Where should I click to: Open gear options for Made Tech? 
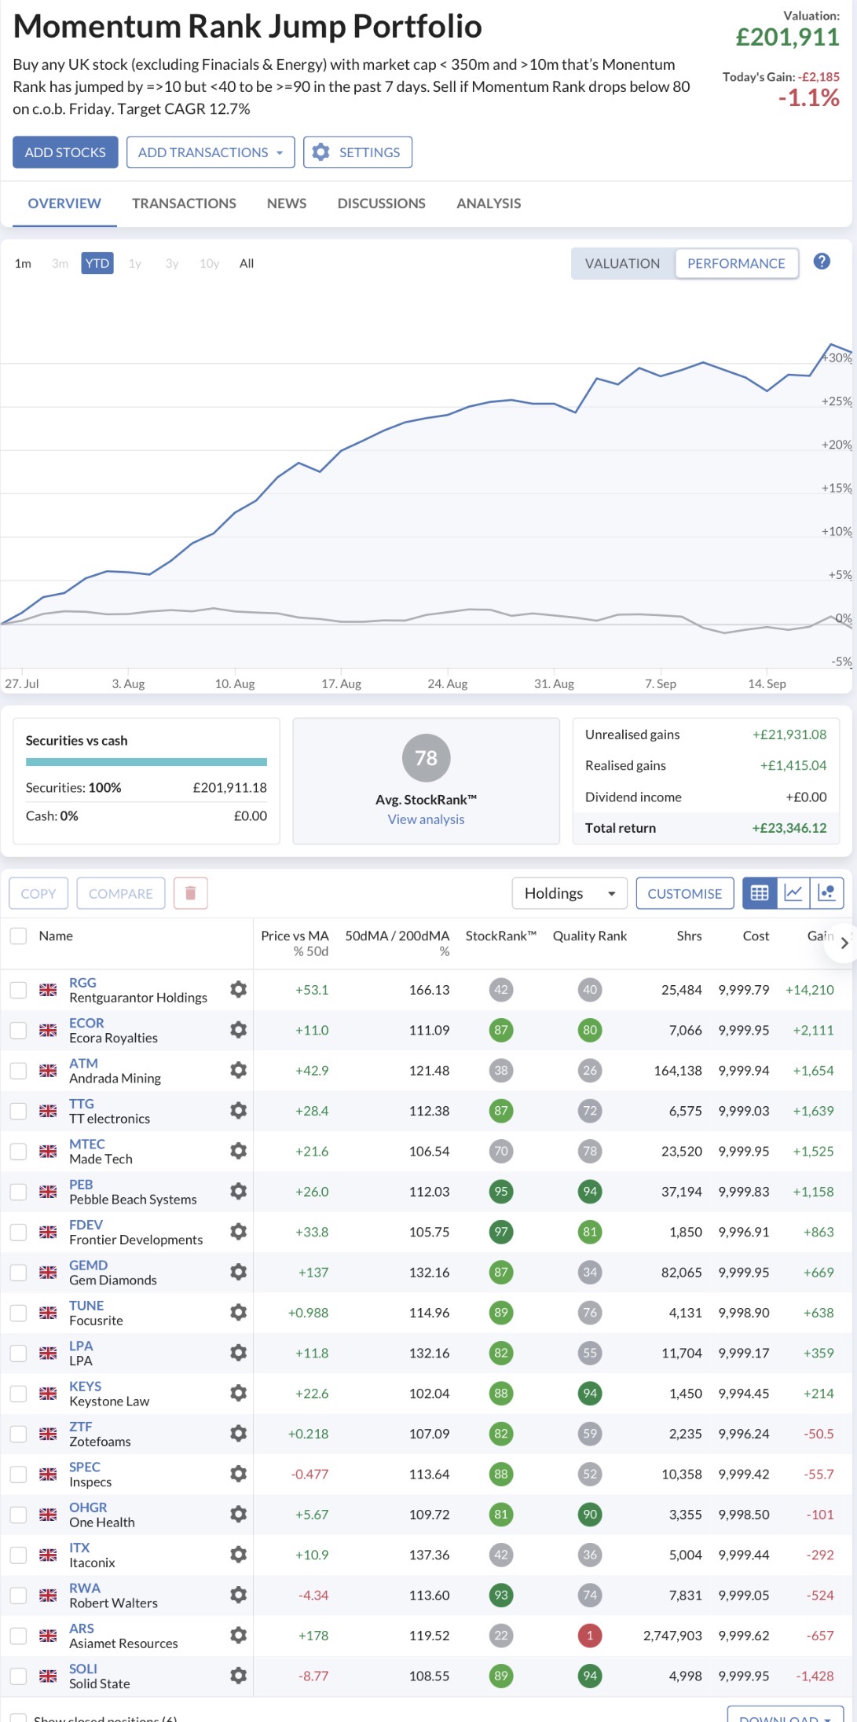click(239, 1151)
